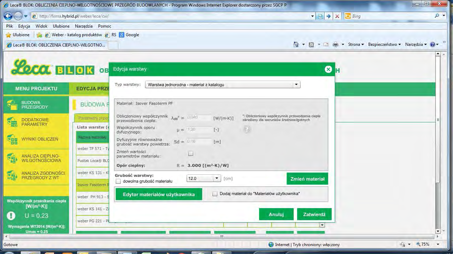
Task: Click the Home page icon in command bar
Action: click(296, 44)
